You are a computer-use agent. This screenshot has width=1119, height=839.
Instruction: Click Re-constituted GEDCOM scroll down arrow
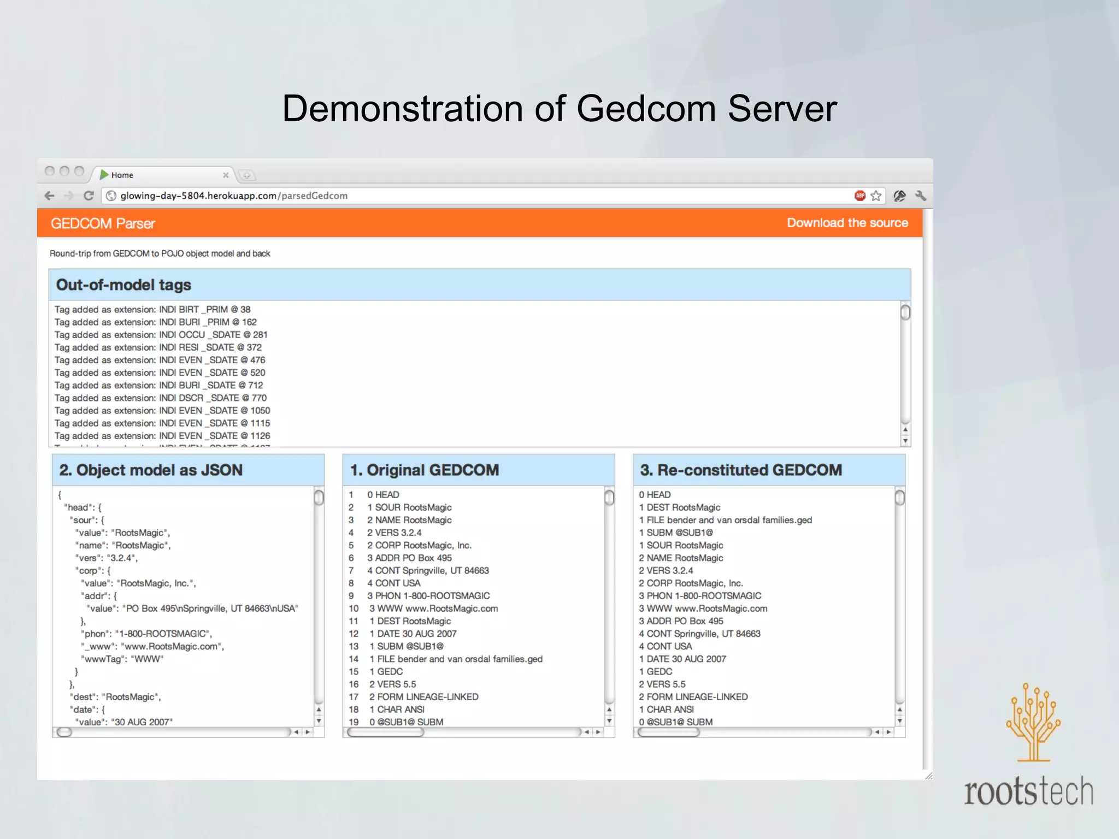pos(900,721)
